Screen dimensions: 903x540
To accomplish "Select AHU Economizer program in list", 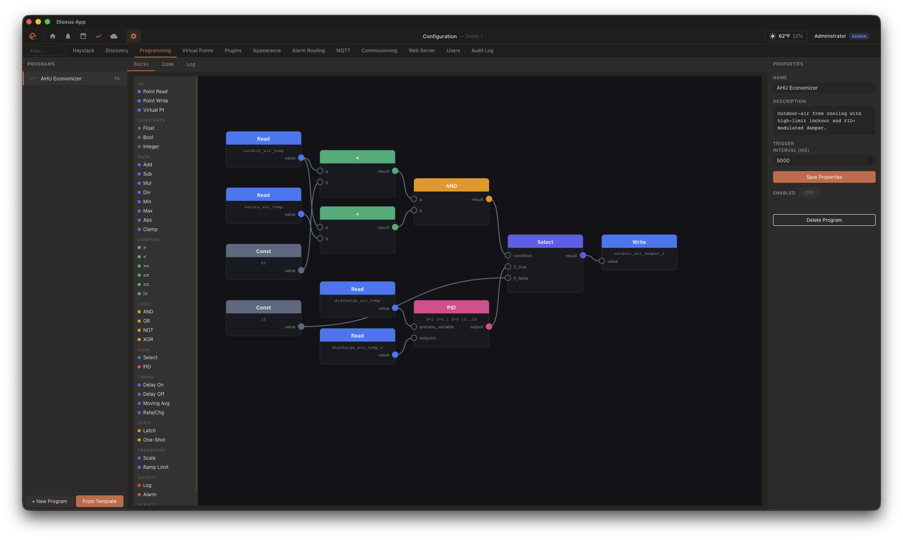I will (75, 79).
